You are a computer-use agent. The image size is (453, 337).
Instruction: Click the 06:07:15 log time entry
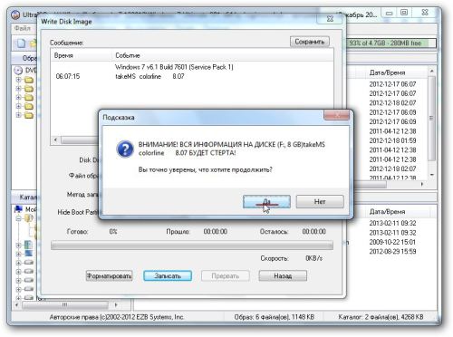(68, 76)
